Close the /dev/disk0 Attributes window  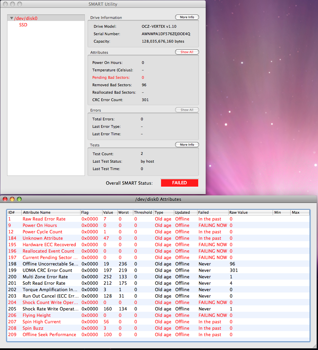point(5,199)
